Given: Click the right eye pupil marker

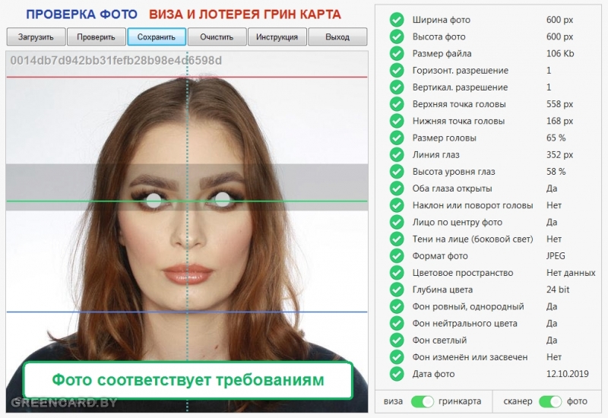Looking at the screenshot, I should coord(222,200).
